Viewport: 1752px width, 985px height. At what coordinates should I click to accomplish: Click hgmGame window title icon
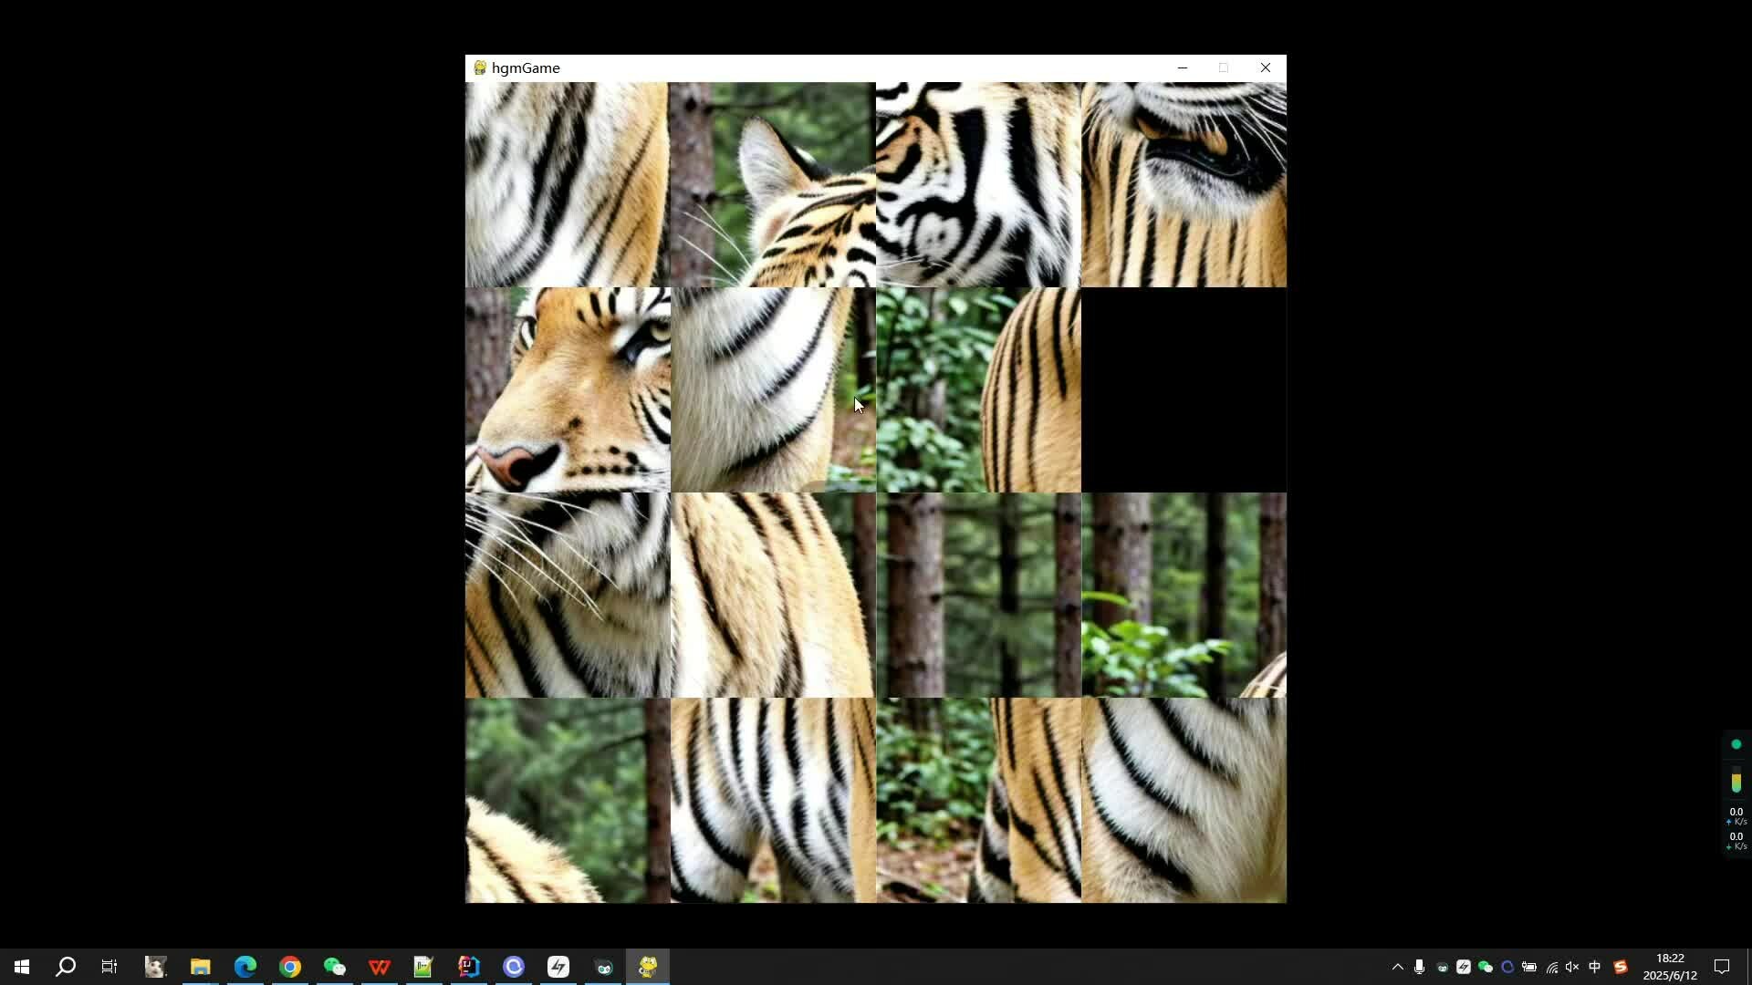click(x=480, y=67)
